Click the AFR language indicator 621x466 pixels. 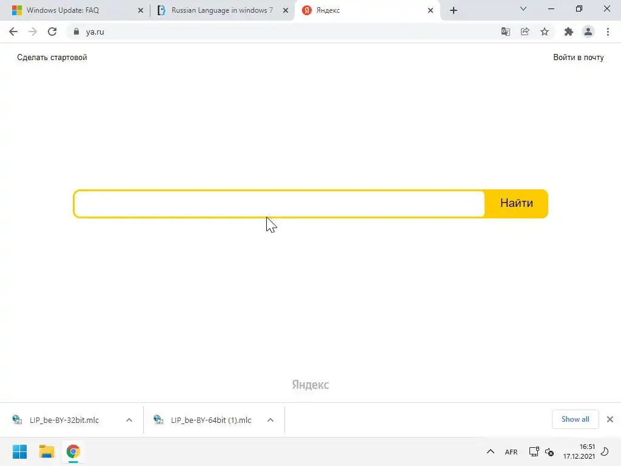coord(511,451)
